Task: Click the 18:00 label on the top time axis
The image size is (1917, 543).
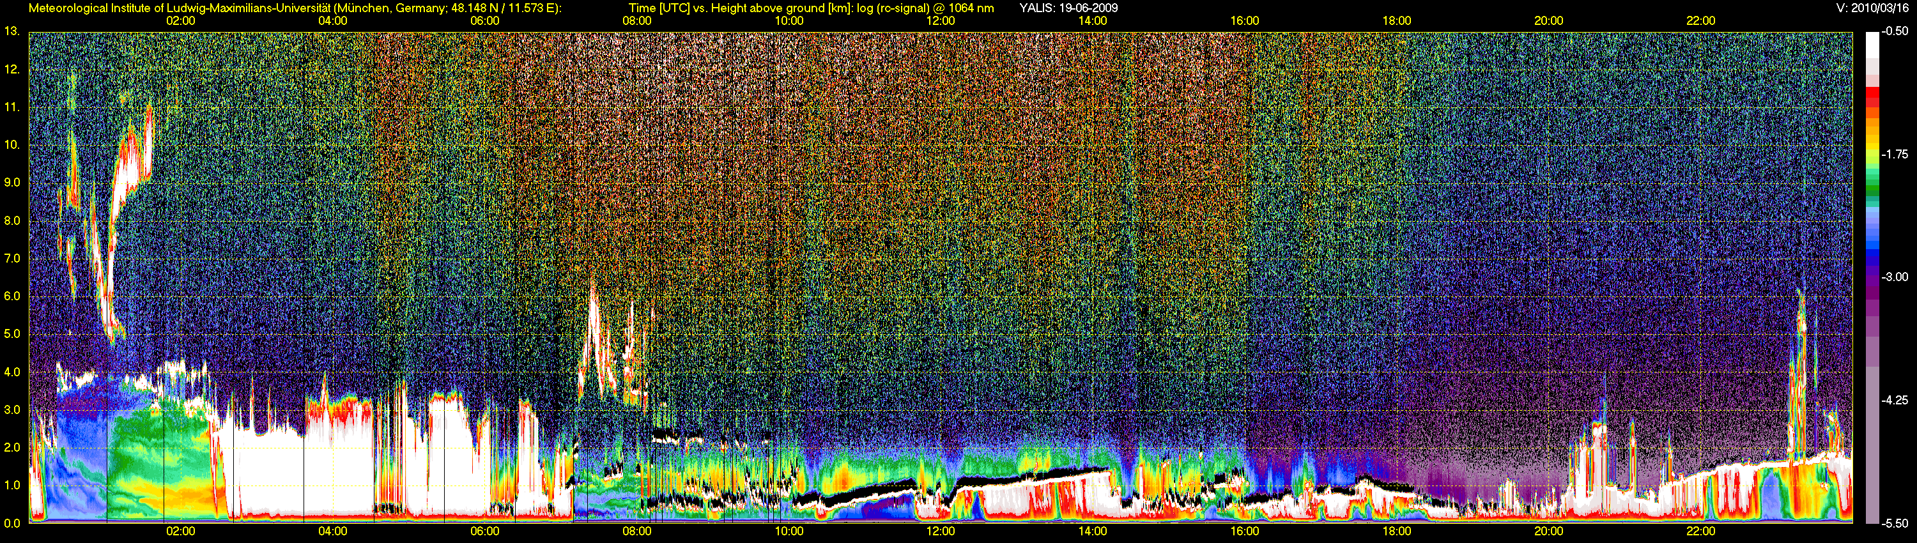Action: pos(1397,21)
